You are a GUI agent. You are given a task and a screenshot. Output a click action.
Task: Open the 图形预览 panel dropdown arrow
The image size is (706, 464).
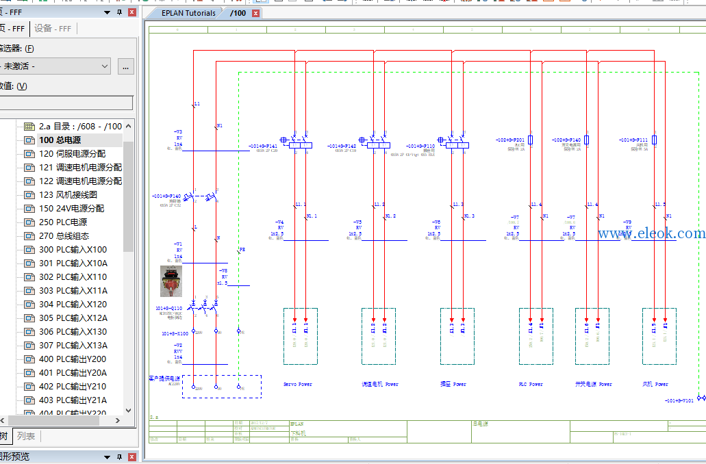tap(107, 457)
